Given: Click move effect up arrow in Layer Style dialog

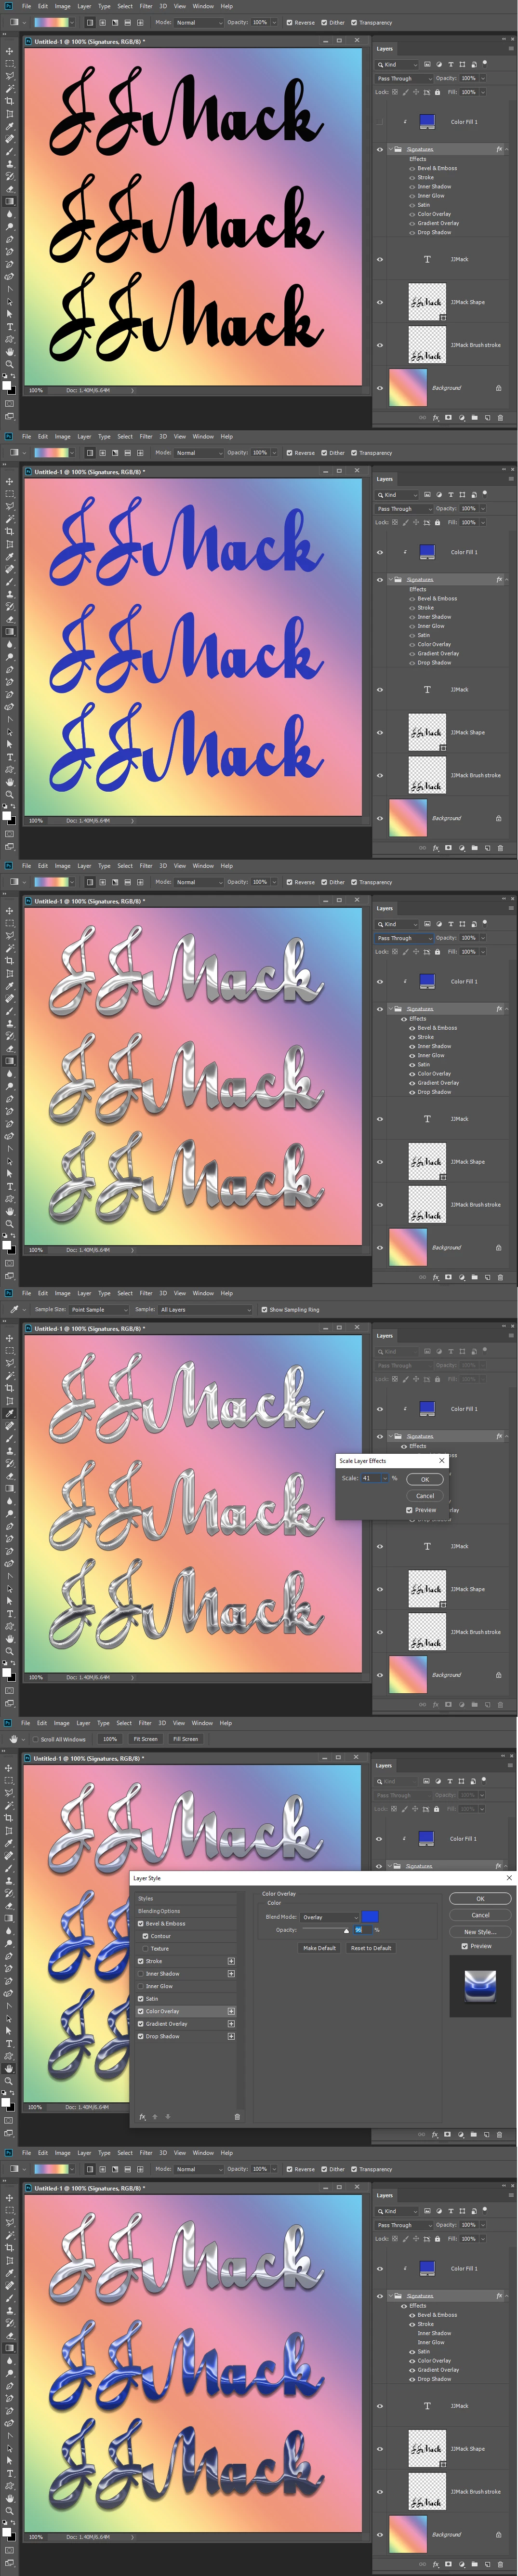Looking at the screenshot, I should 155,2117.
